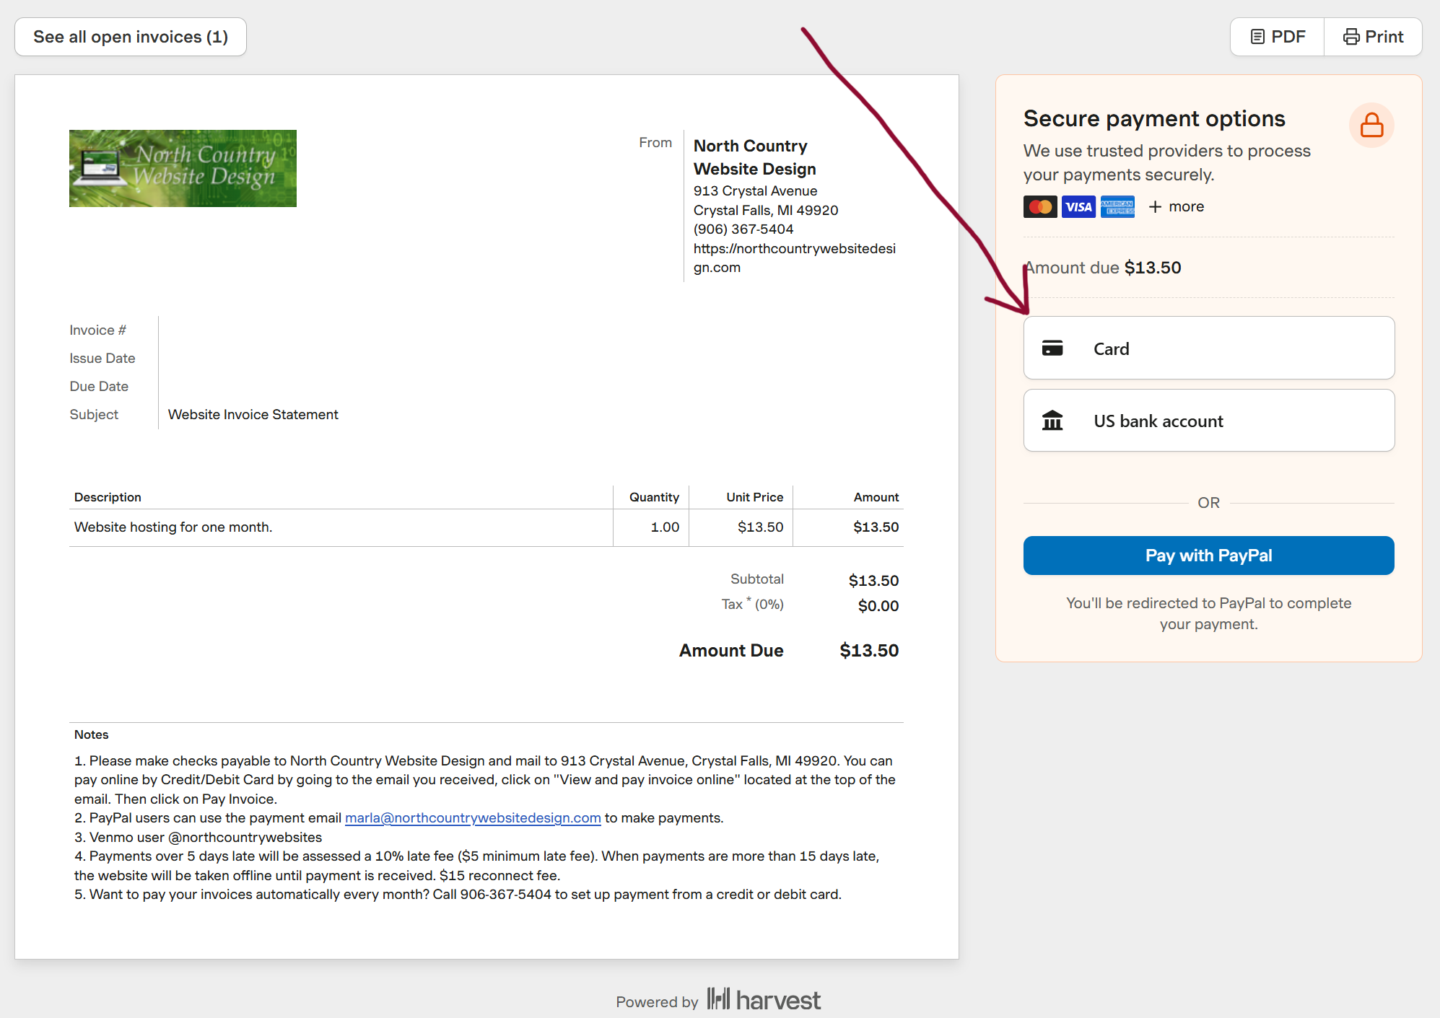Open the marla@northcountrywebsitedesign.com email link
Screen dimensions: 1440x1018
pyautogui.click(x=473, y=817)
